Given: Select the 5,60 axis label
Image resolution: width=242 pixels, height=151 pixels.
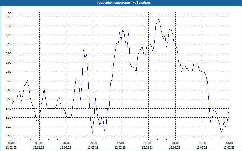Looking at the screenshot, I should point(8,90).
